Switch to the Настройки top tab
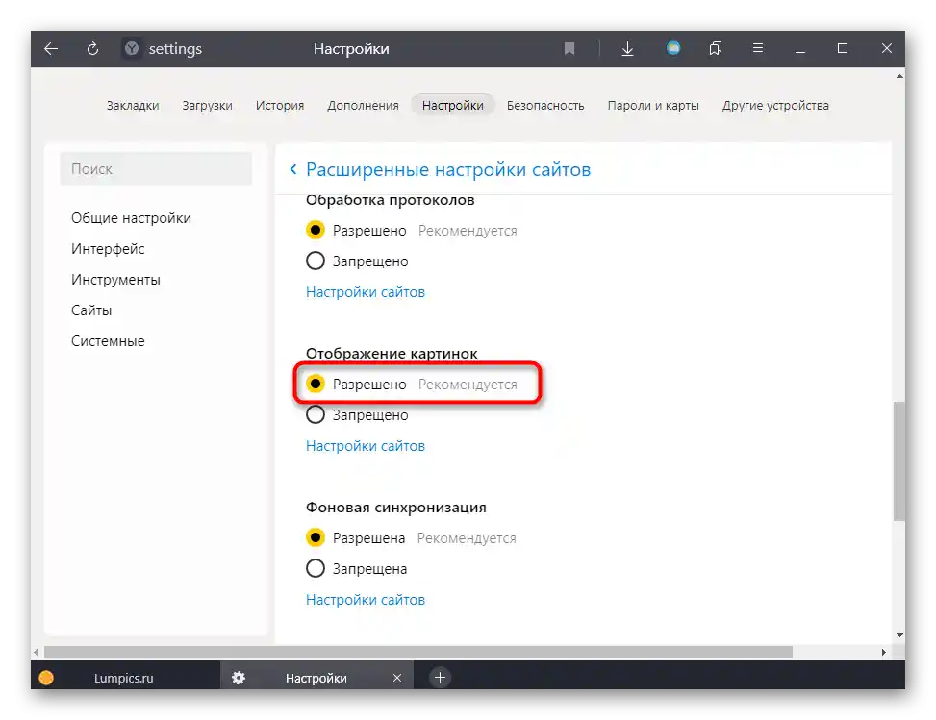This screenshot has width=936, height=720. pyautogui.click(x=452, y=105)
